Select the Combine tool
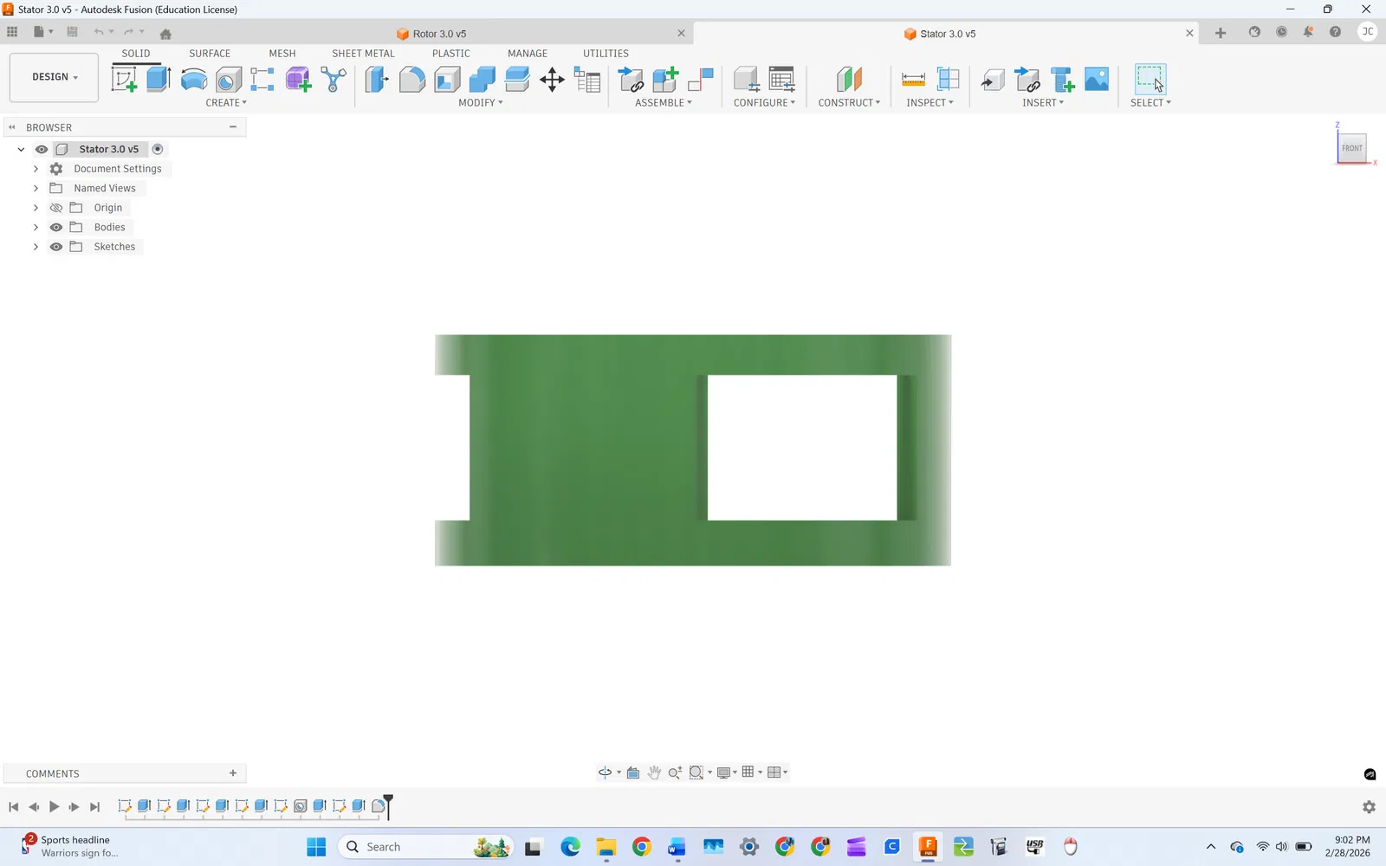Image resolution: width=1386 pixels, height=866 pixels. click(x=482, y=80)
